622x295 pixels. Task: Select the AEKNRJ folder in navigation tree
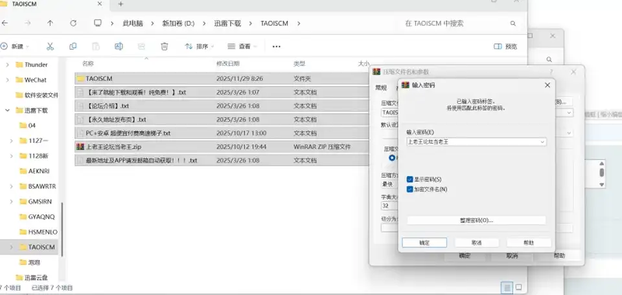click(x=34, y=171)
